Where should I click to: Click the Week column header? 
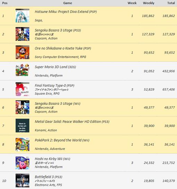[132, 3]
